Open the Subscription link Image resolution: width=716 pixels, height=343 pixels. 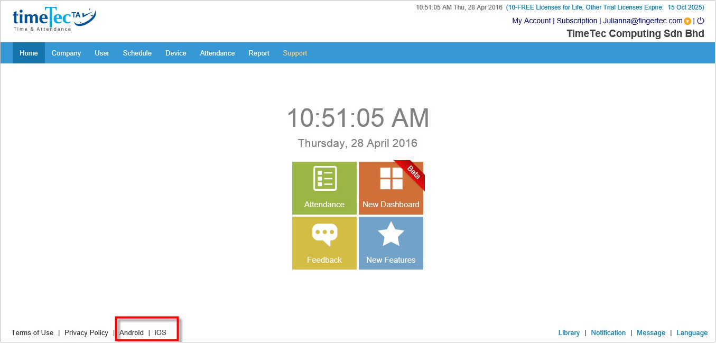click(x=577, y=21)
